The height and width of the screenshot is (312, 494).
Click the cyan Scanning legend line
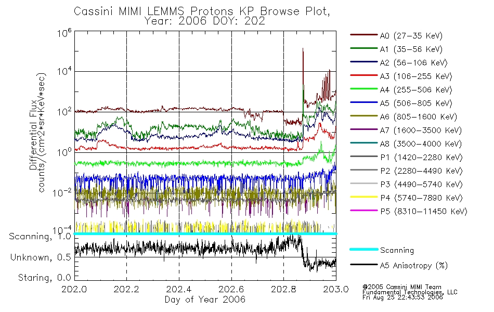point(363,249)
